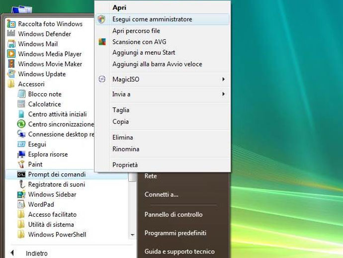Screen dimensions: 343x258
Task: Click the Windows Sidebar label
Action: [x=52, y=194]
